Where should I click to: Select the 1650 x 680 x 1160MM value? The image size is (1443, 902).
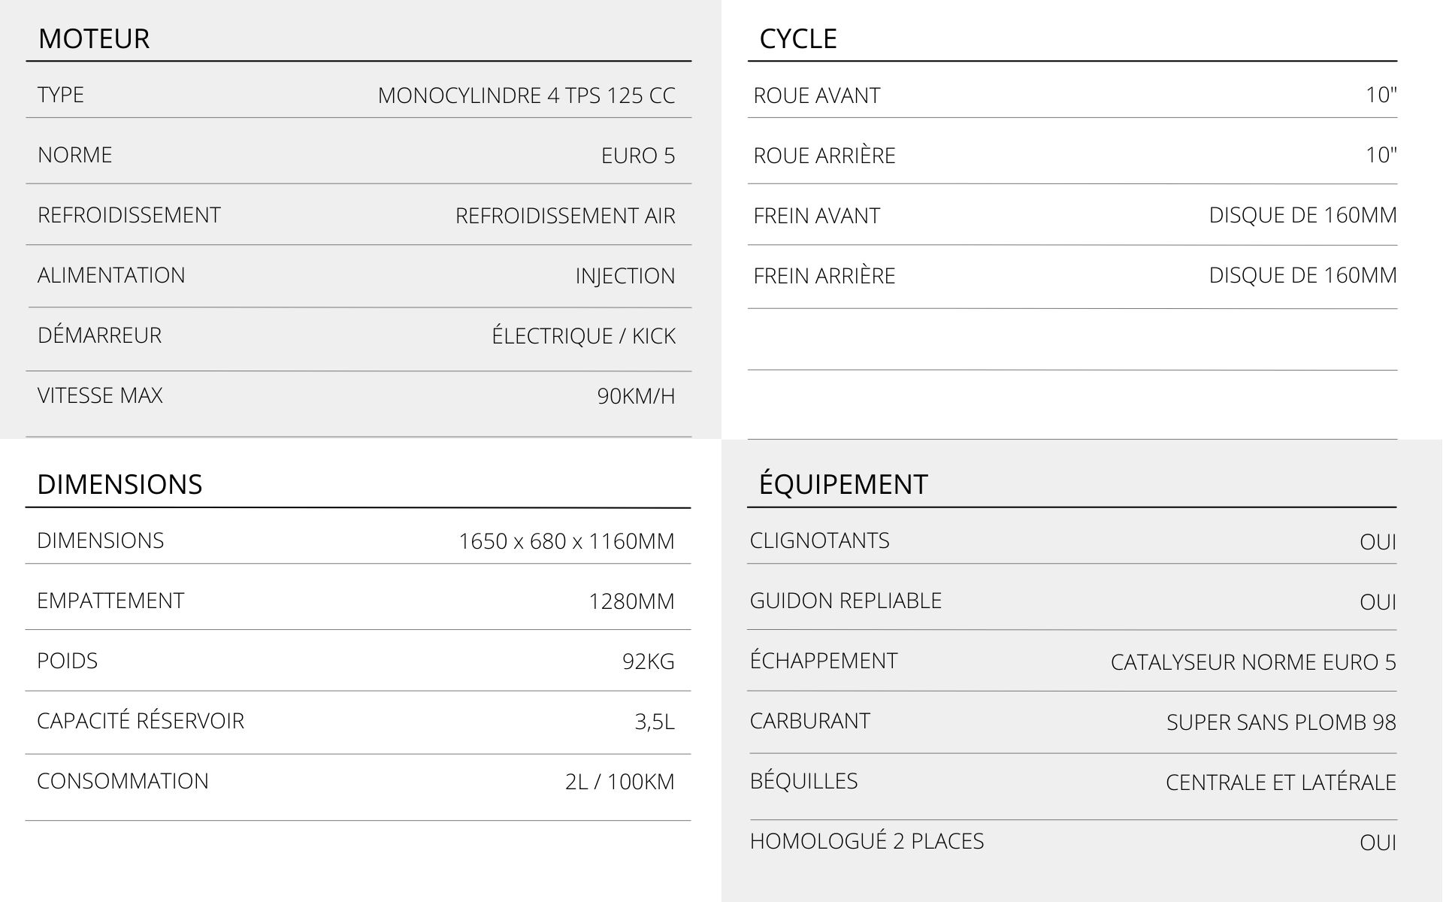[567, 541]
